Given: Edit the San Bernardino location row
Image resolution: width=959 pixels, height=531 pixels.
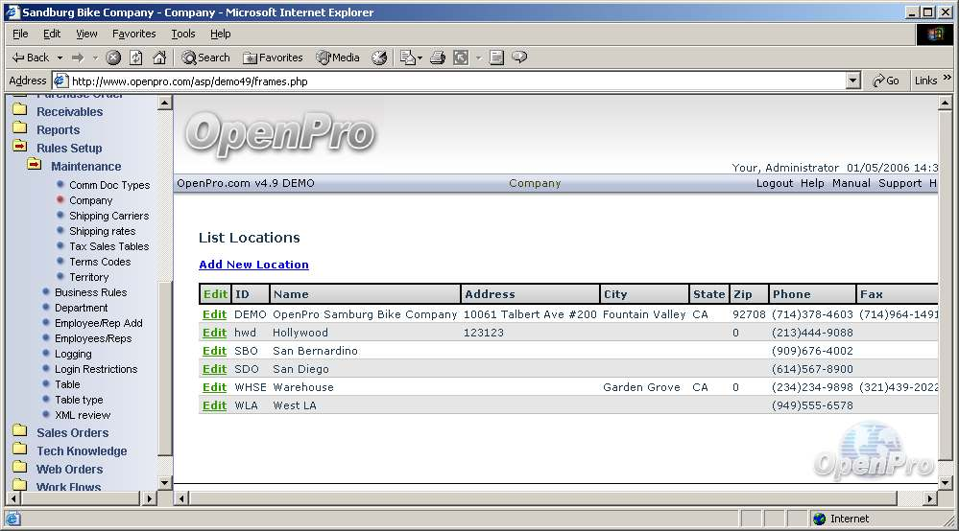Looking at the screenshot, I should (x=214, y=351).
